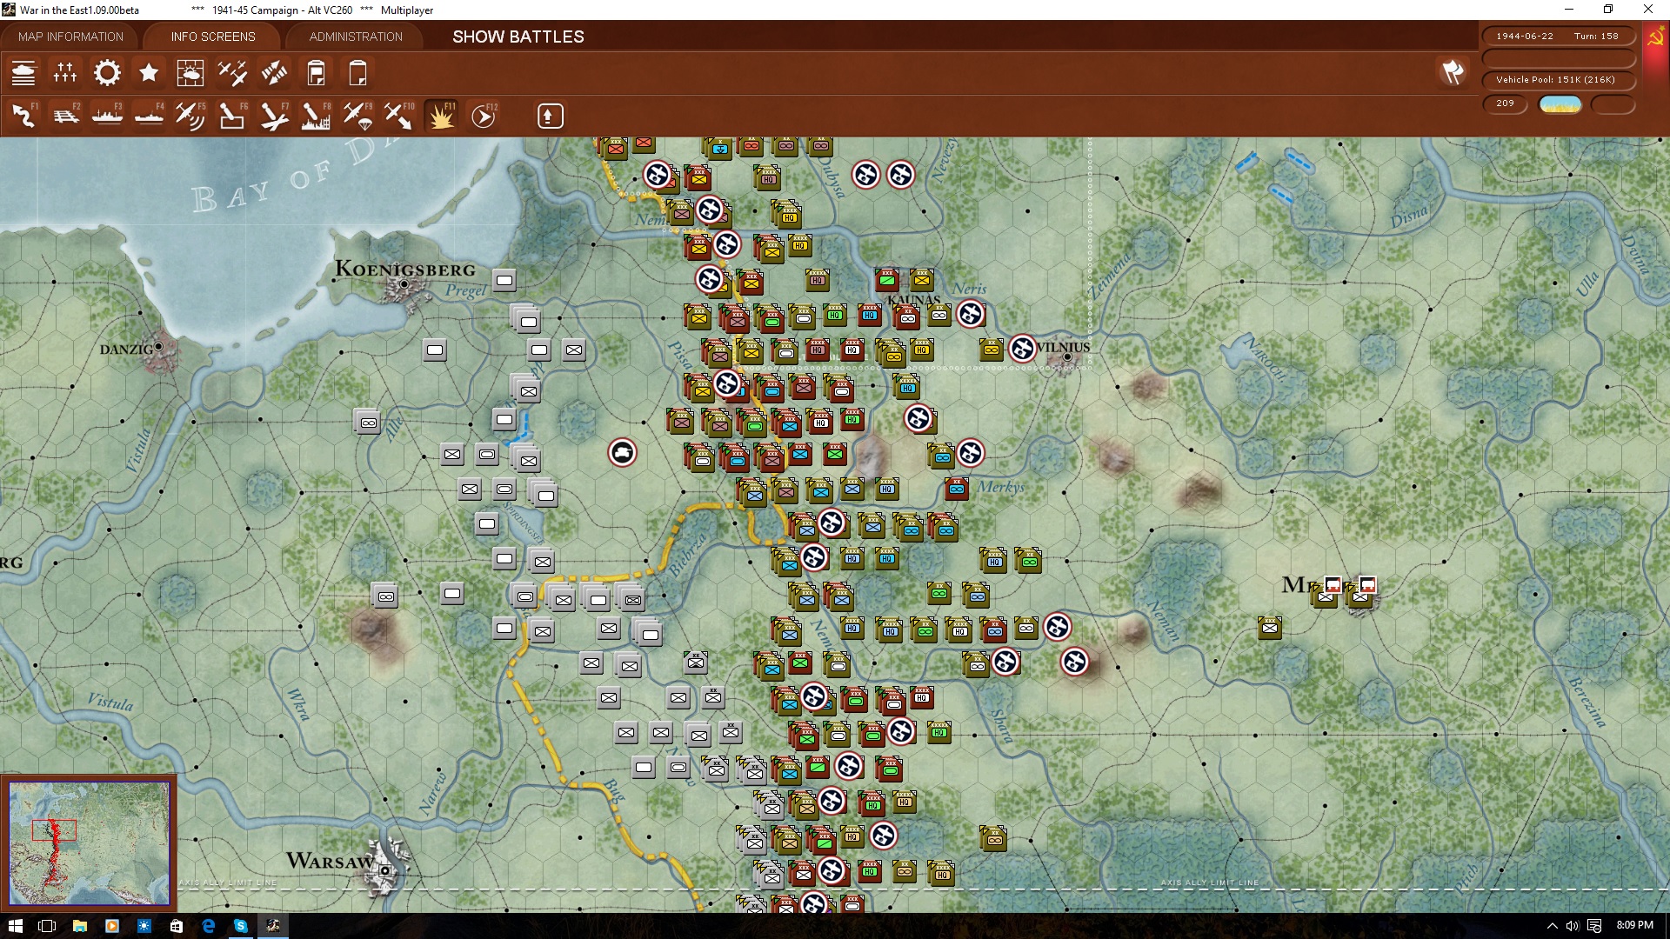Show hidden system tray icons
The height and width of the screenshot is (939, 1670).
[1552, 926]
